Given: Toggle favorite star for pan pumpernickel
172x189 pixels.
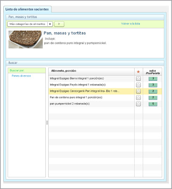Looking at the screenshot, I should coord(138,104).
